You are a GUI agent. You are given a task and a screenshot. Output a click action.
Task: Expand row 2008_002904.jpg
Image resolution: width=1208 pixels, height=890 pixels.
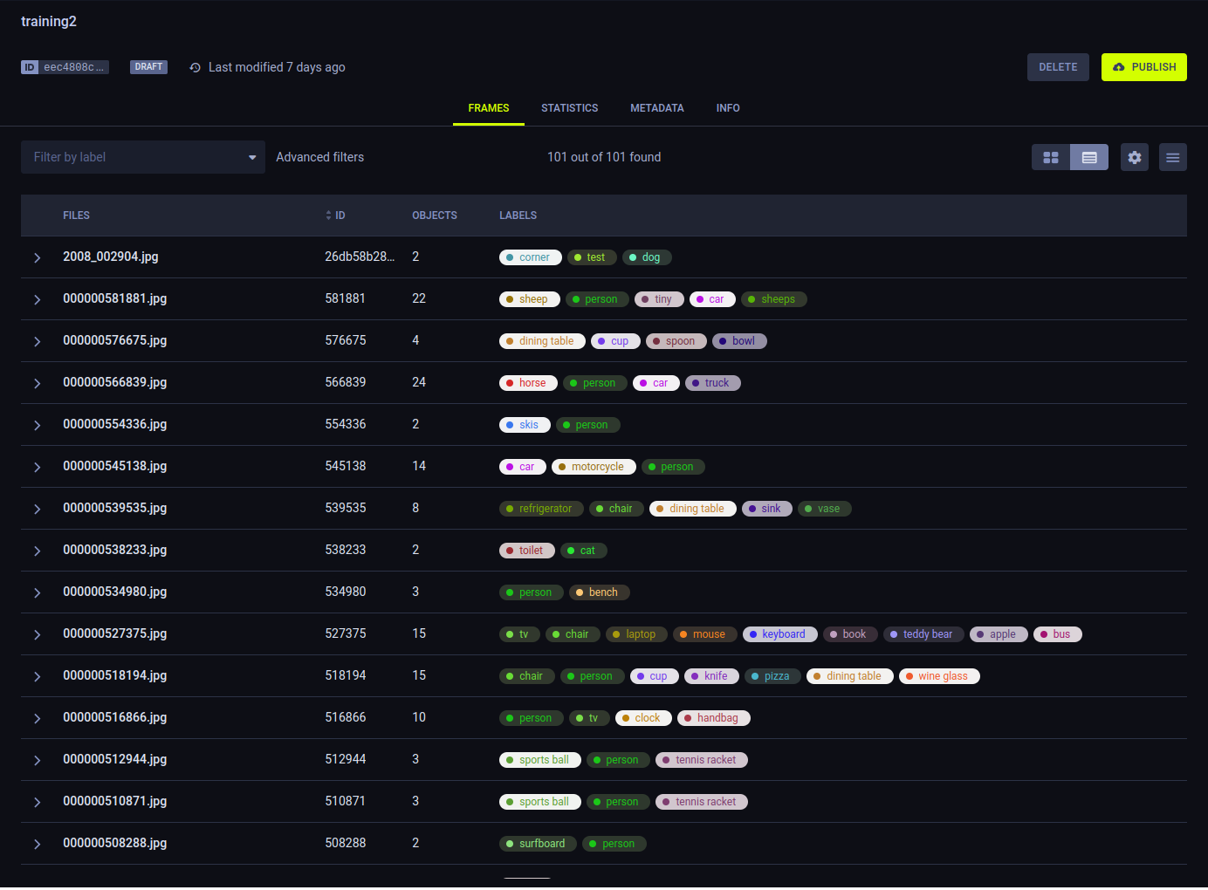point(37,257)
